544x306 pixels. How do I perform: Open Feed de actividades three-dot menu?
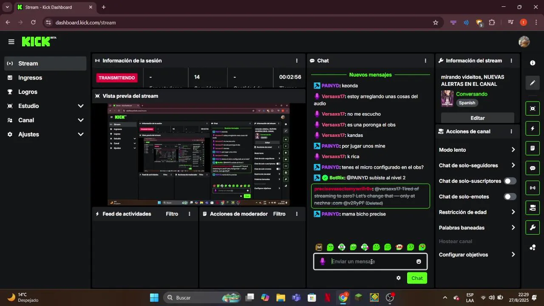190,214
